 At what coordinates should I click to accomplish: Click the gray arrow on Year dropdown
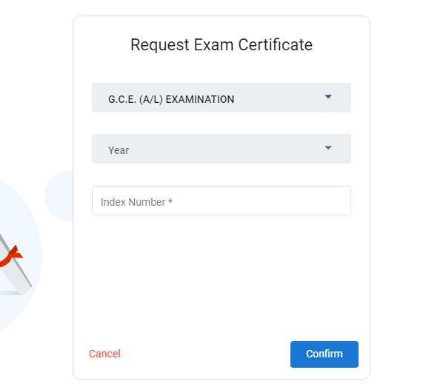coord(328,148)
